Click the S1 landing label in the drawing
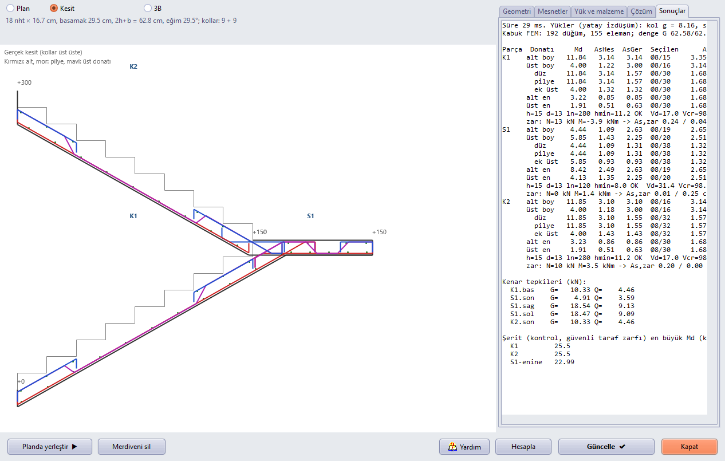 pos(310,216)
